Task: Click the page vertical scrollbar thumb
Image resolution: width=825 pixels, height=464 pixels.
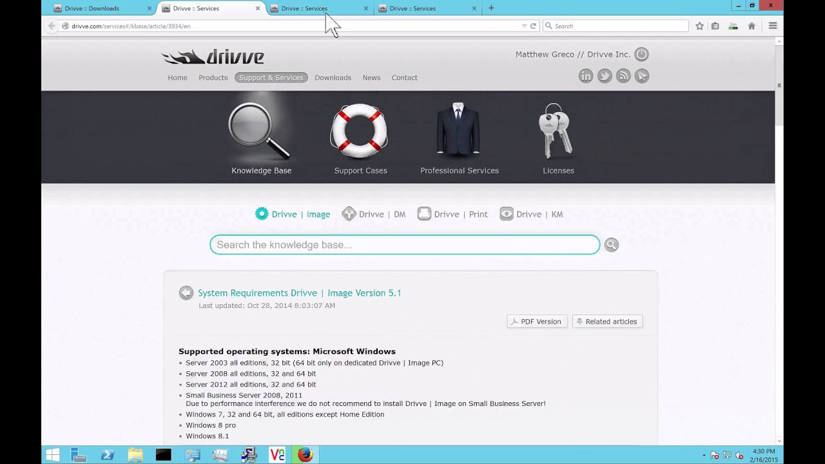Action: pos(779,85)
